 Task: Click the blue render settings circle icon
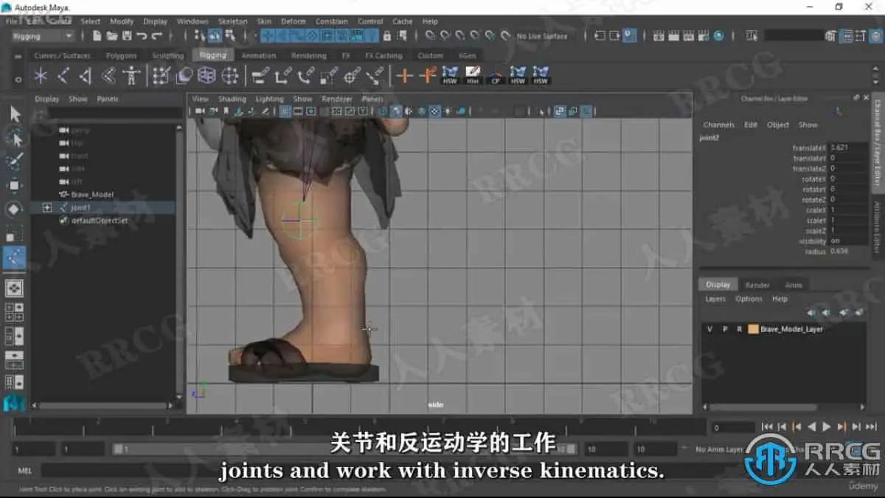[719, 35]
